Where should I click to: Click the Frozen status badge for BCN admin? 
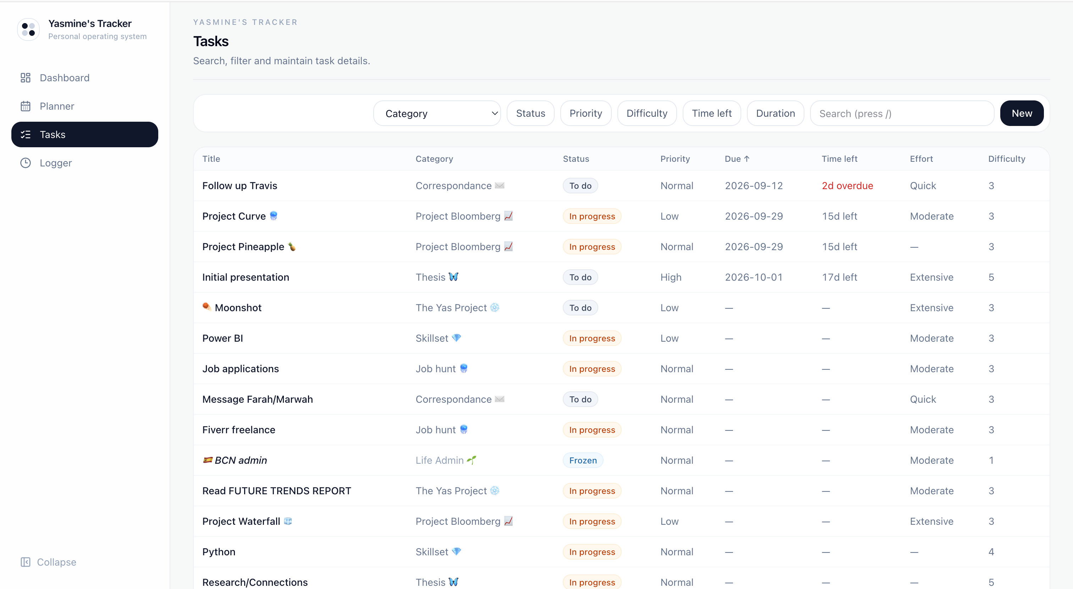tap(583, 460)
